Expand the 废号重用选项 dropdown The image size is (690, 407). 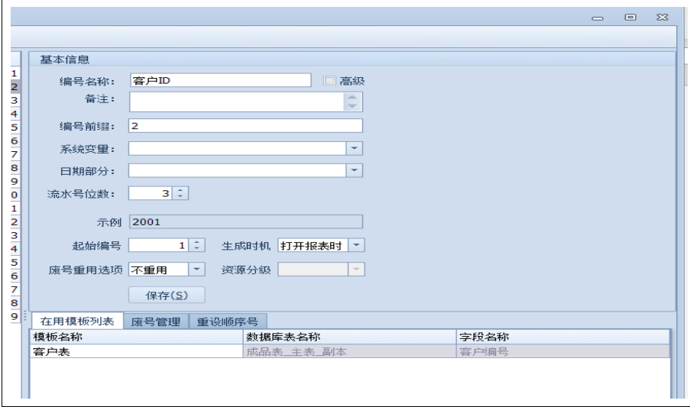197,270
